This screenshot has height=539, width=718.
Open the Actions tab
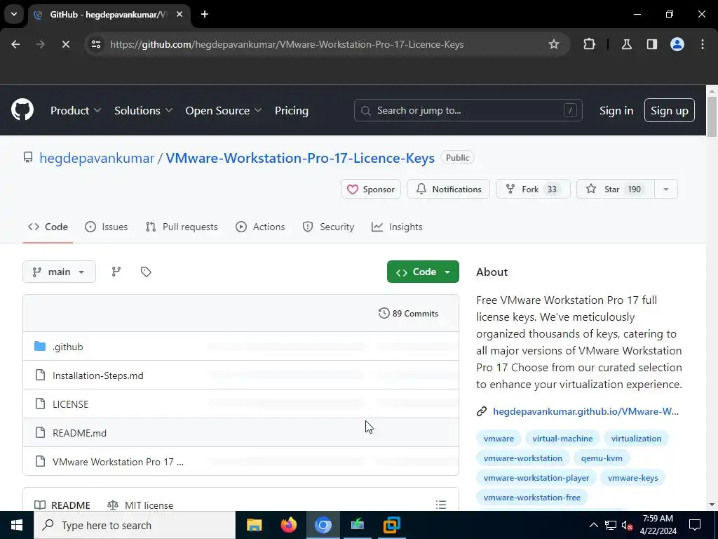click(260, 227)
